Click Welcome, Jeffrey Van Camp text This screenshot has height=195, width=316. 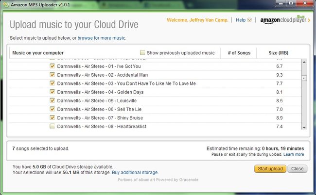coord(197,20)
